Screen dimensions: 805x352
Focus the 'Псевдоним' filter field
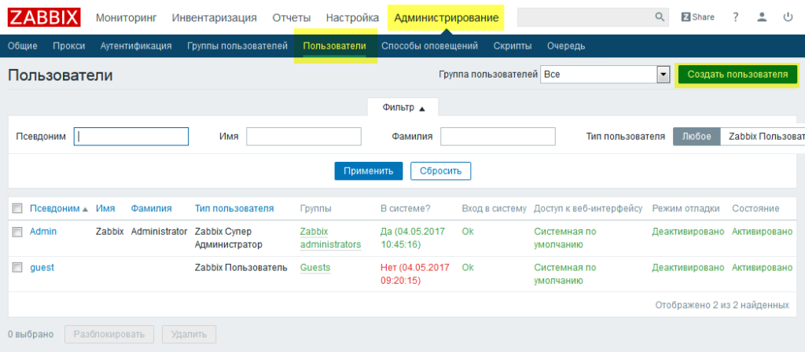pos(131,137)
